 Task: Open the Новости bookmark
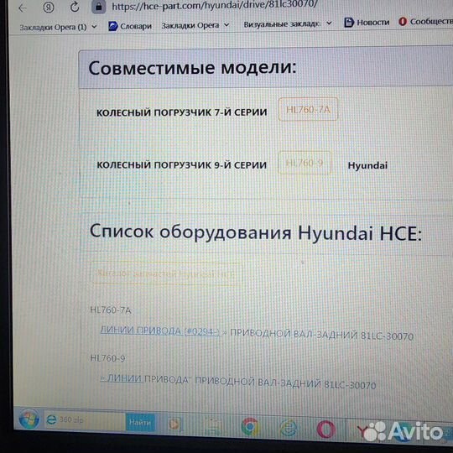coord(367,23)
